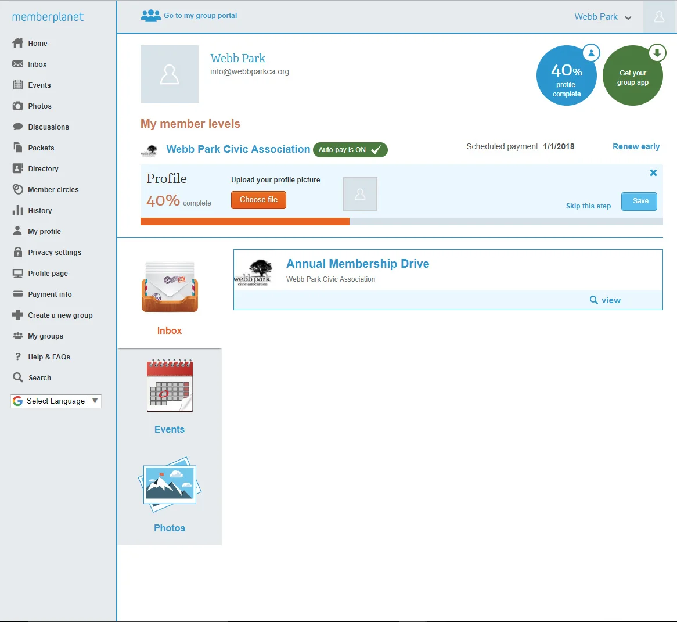
Task: Click the Scheduled payment 1/1/2018 text
Action: pos(520,146)
